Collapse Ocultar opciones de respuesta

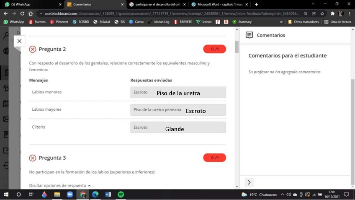(60, 185)
